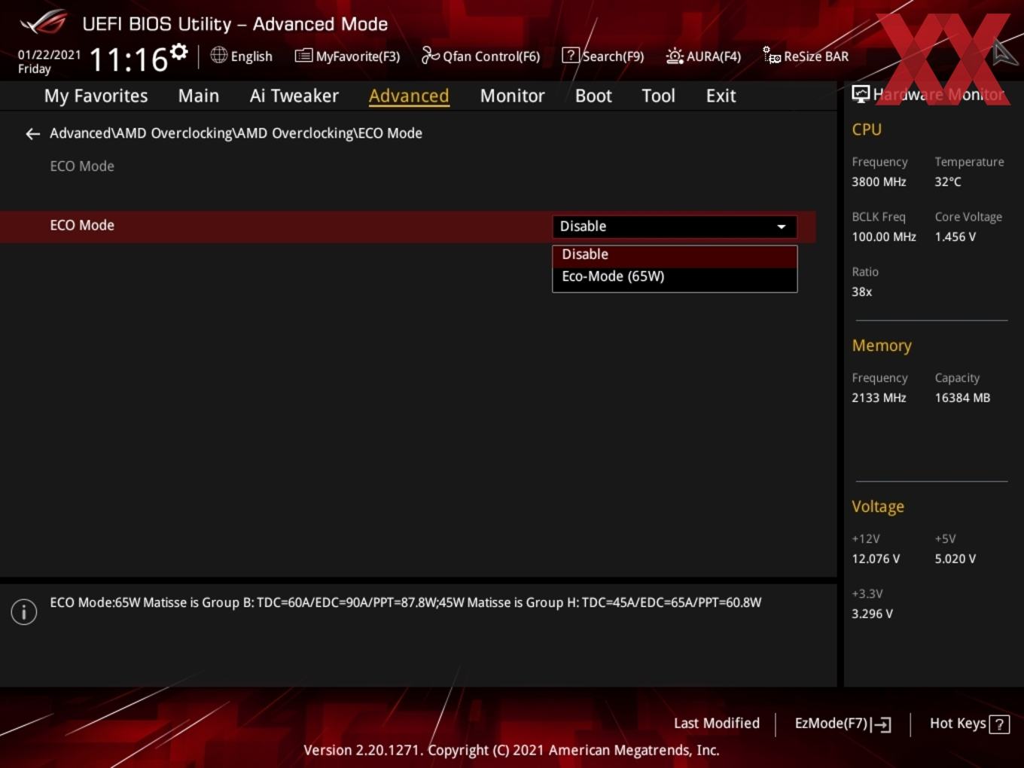Open MyFavorite(F3) menu

click(x=348, y=56)
